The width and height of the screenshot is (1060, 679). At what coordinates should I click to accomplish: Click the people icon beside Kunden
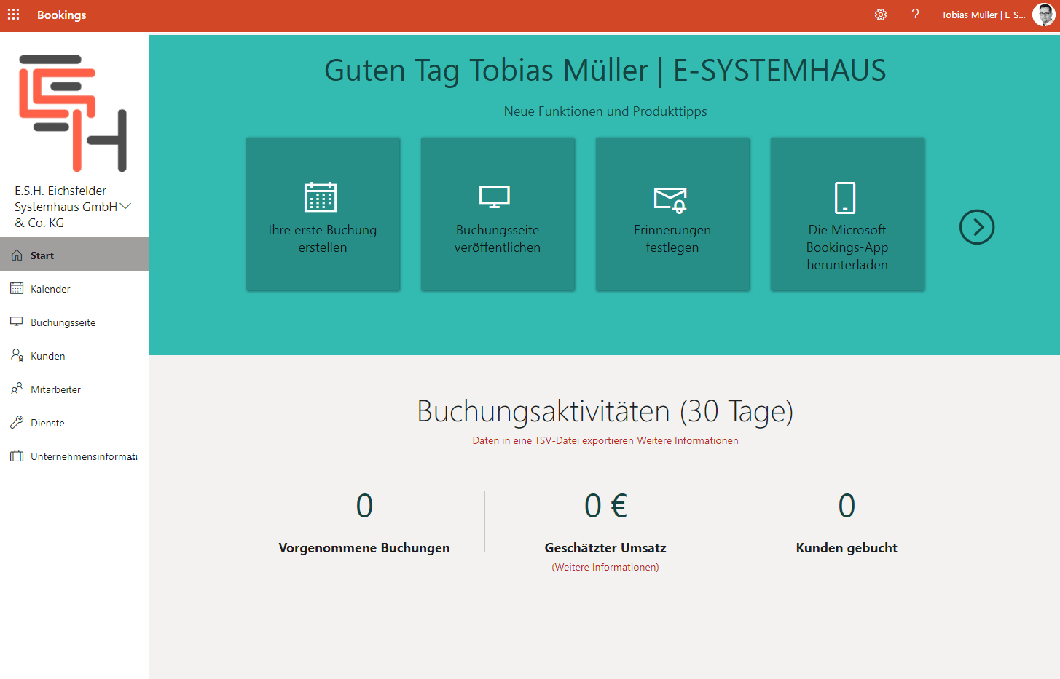pyautogui.click(x=17, y=355)
